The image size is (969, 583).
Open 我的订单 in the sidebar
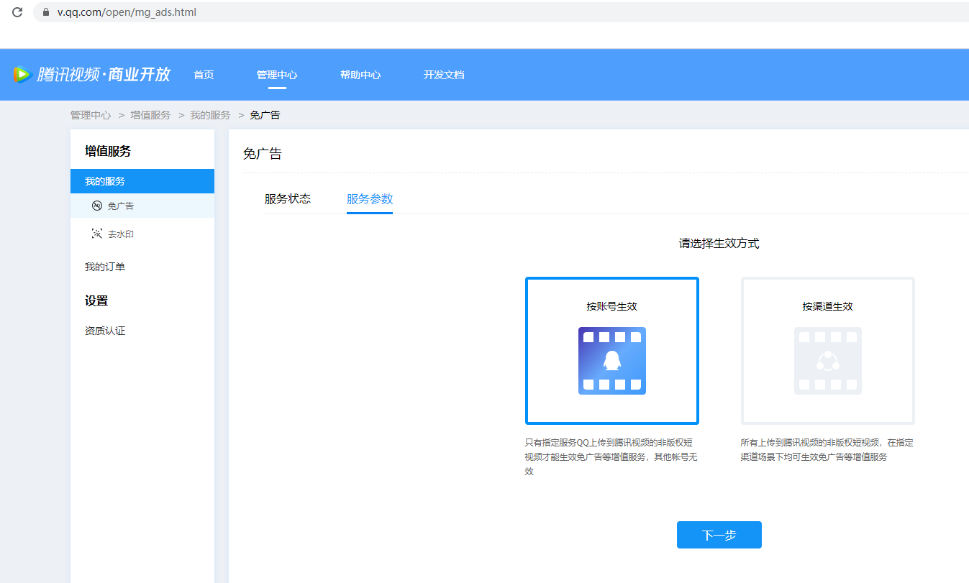105,267
